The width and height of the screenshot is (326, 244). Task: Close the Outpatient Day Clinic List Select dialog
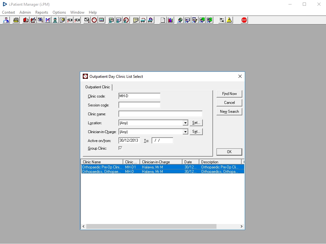(240, 76)
